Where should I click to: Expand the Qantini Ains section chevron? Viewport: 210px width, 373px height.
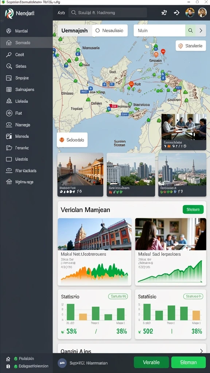[x=201, y=351]
